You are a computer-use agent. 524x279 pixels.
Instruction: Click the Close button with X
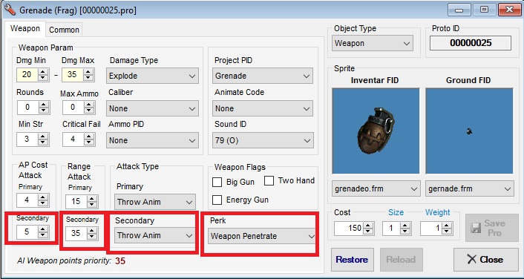[x=486, y=260]
